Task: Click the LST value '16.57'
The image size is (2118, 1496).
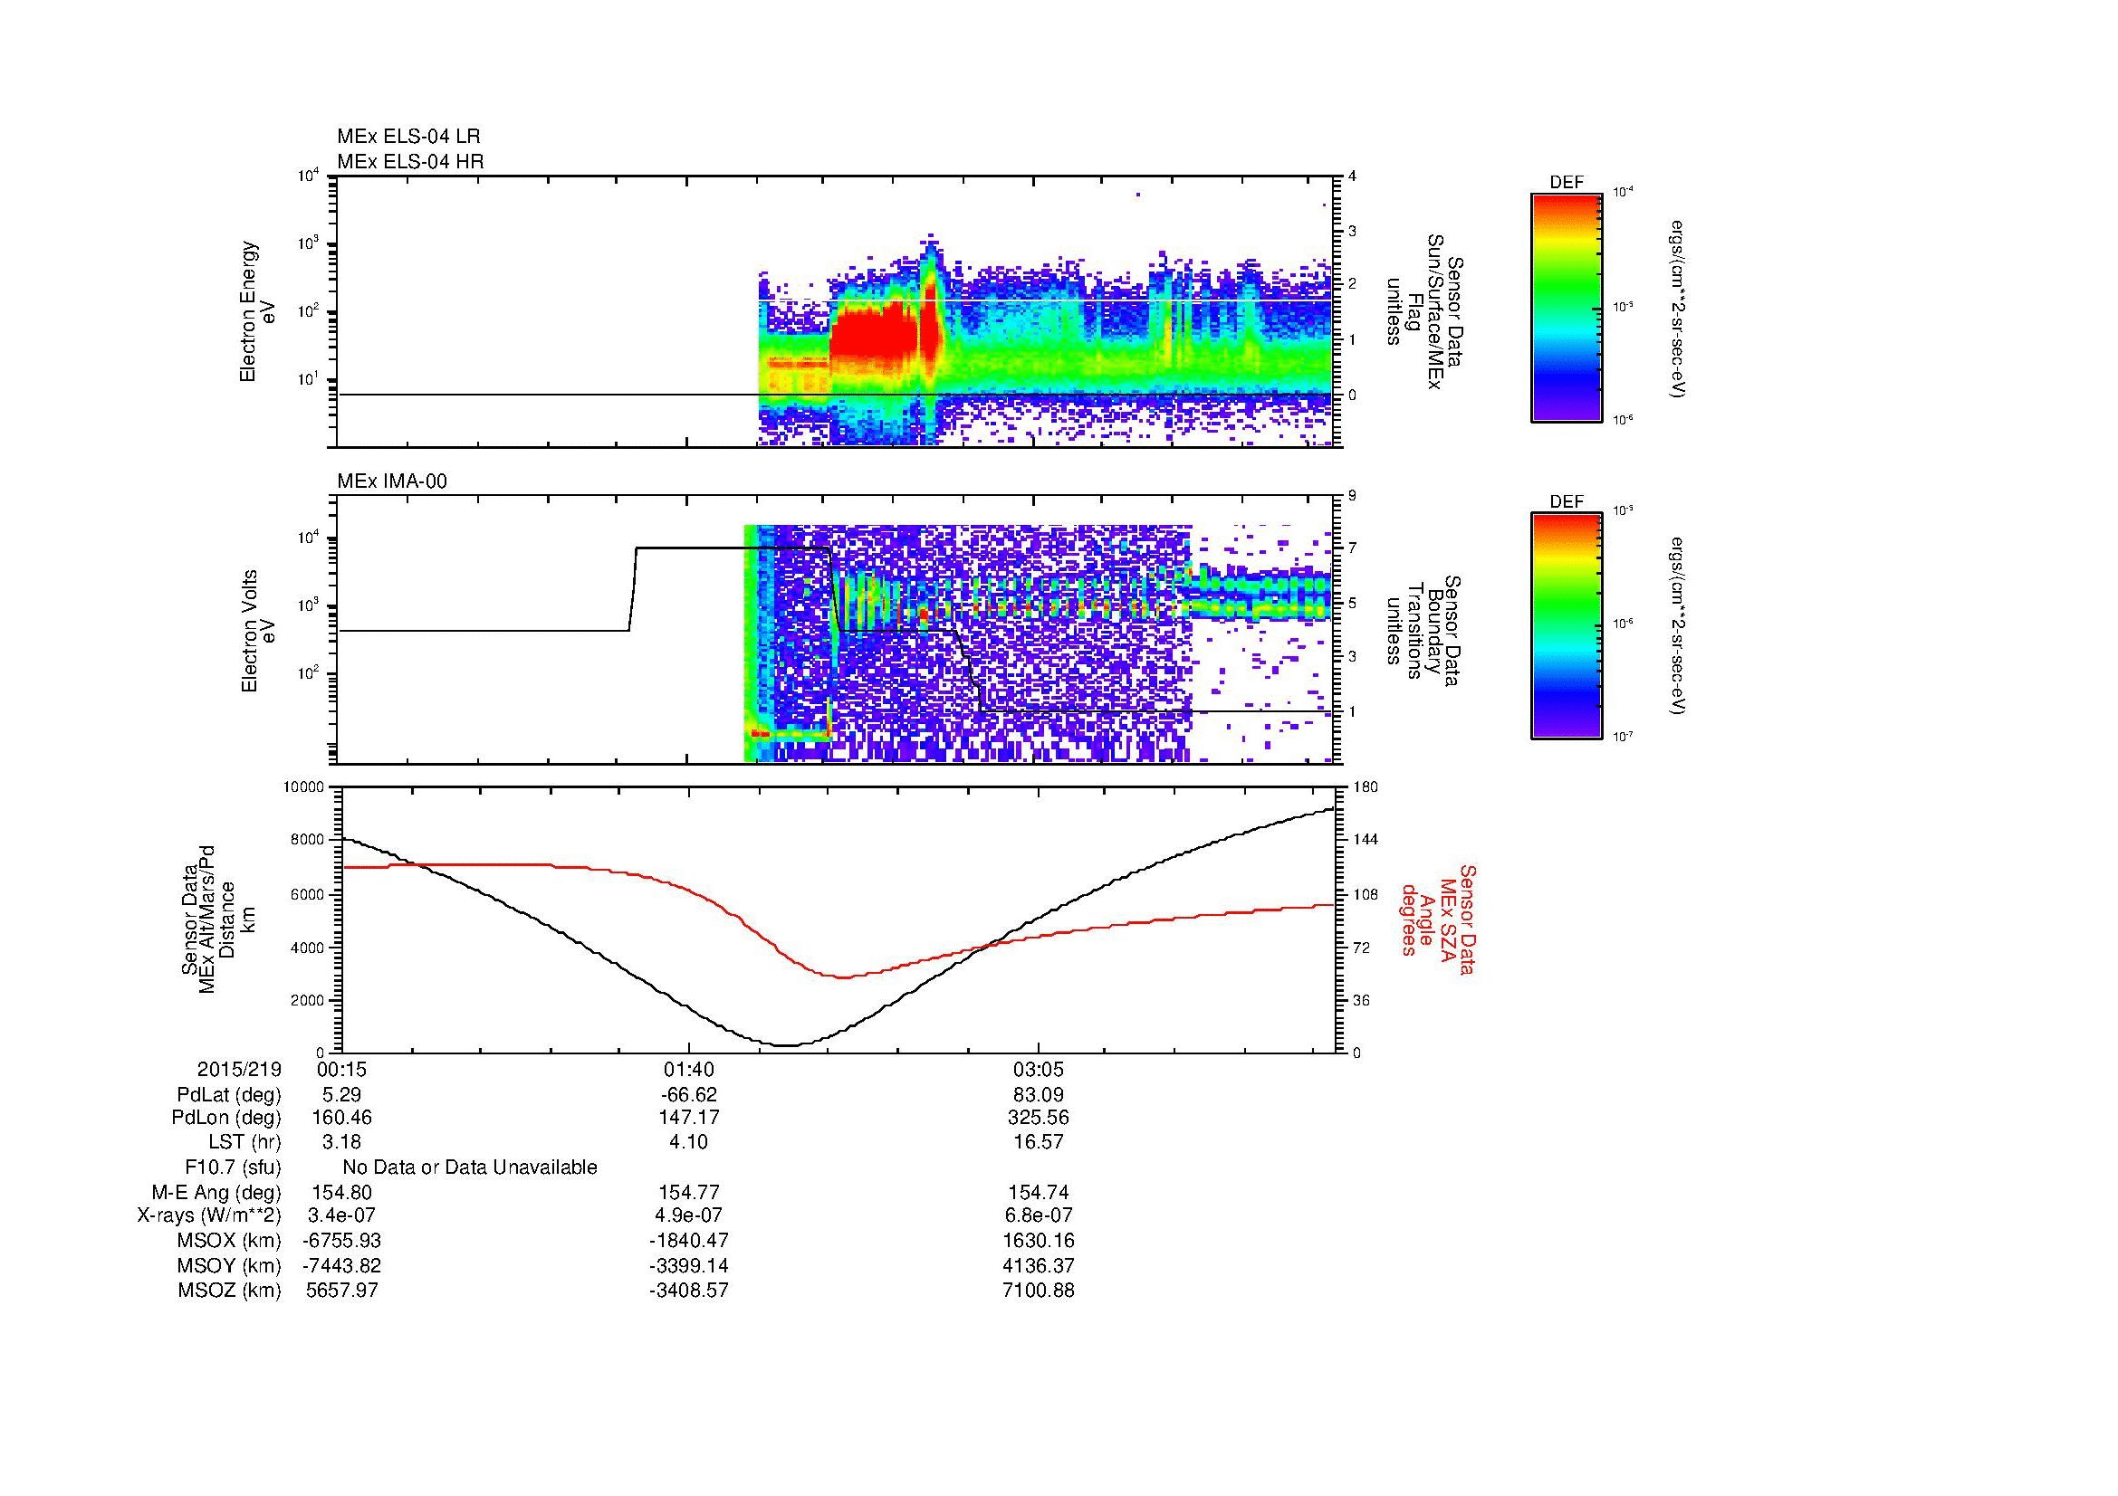Action: coord(1039,1142)
